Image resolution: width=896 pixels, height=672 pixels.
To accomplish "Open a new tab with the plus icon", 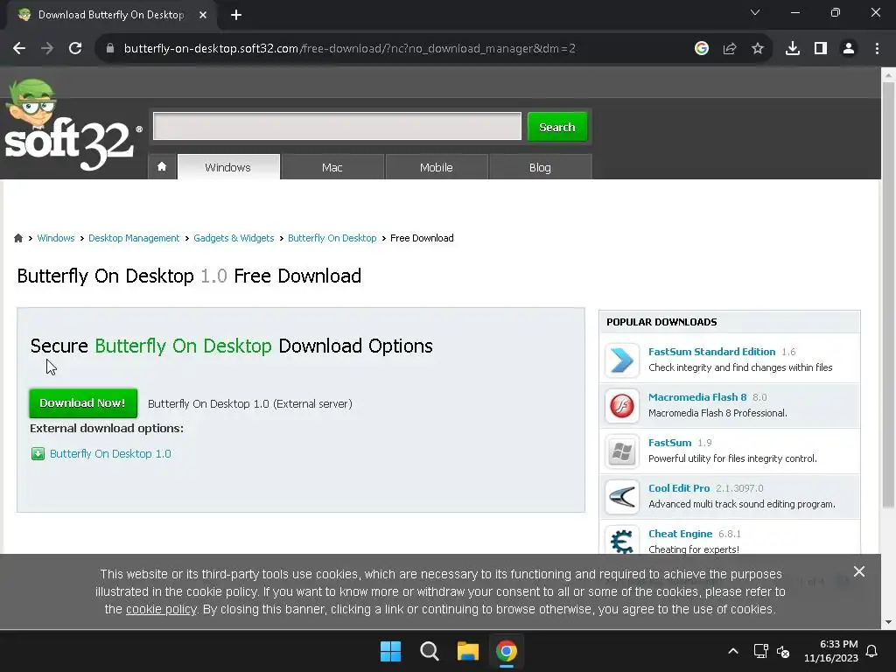I will (x=236, y=15).
